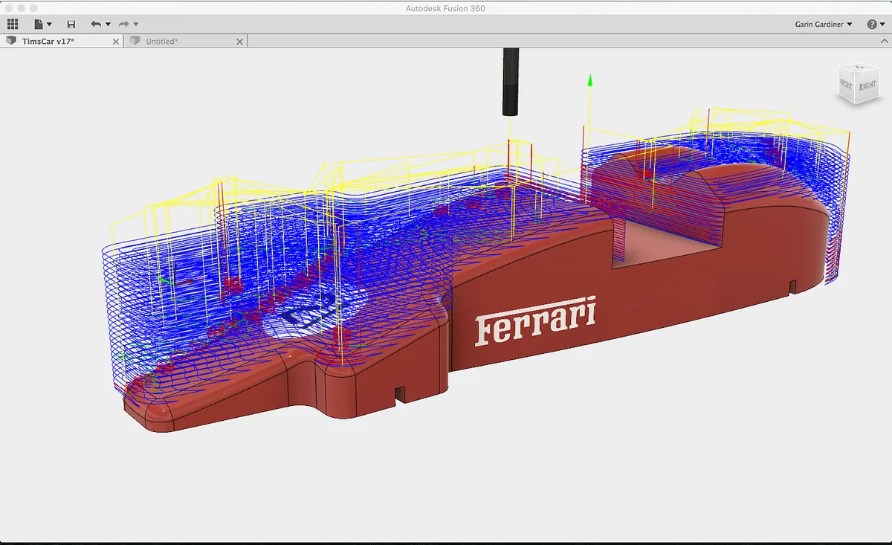The image size is (892, 545).
Task: Switch to the Untitled tab
Action: [161, 41]
